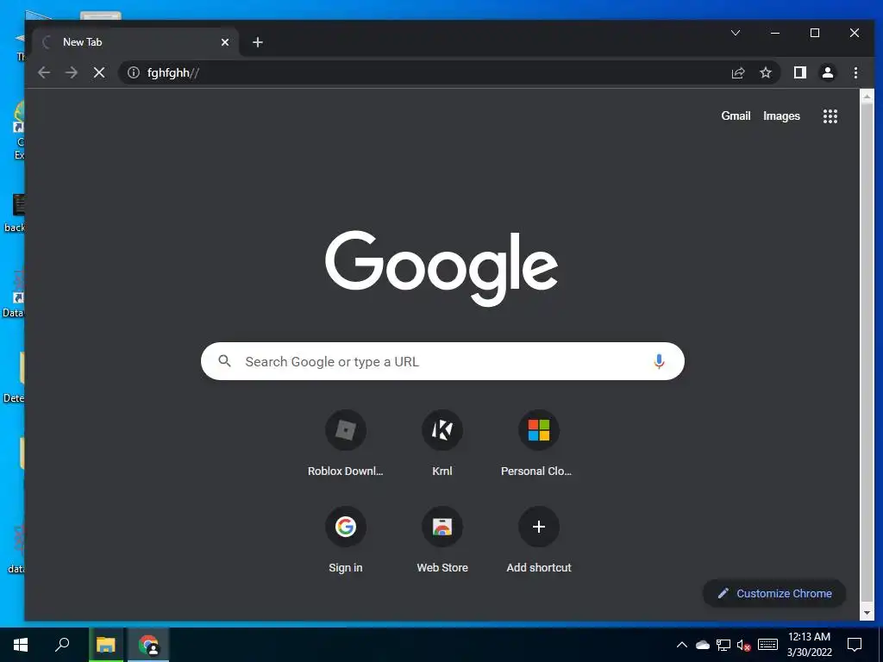Open Chrome's three-dot menu
This screenshot has height=662, width=883.
(x=855, y=72)
